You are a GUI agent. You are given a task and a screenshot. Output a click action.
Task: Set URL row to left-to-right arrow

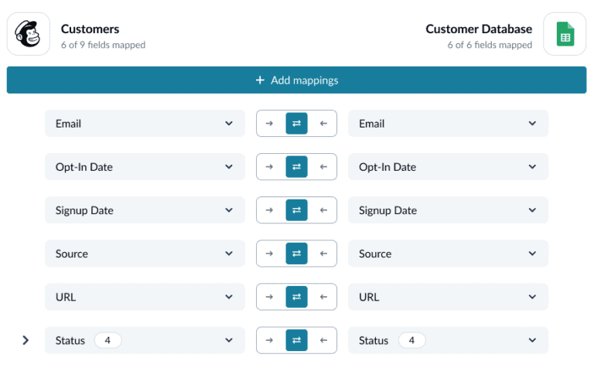coord(269,297)
